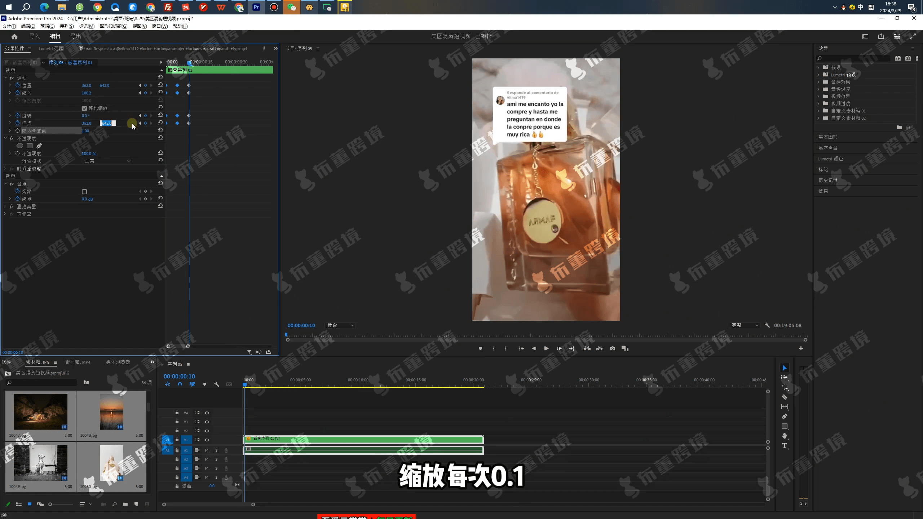This screenshot has height=519, width=923.
Task: Toggle V4 track output eye
Action: coord(207,413)
